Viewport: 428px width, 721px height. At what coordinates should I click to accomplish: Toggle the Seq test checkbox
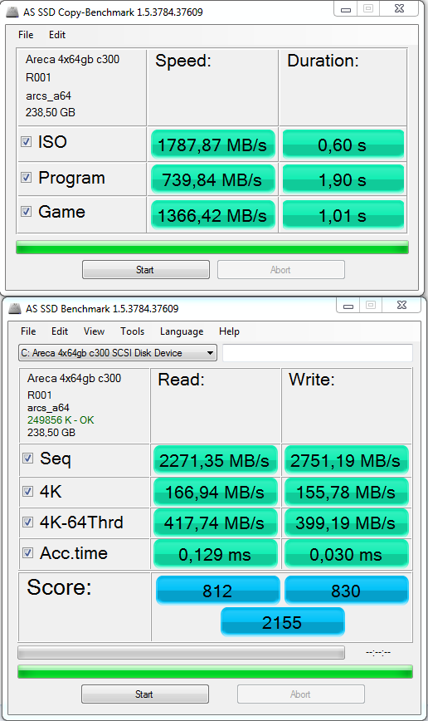click(x=28, y=459)
